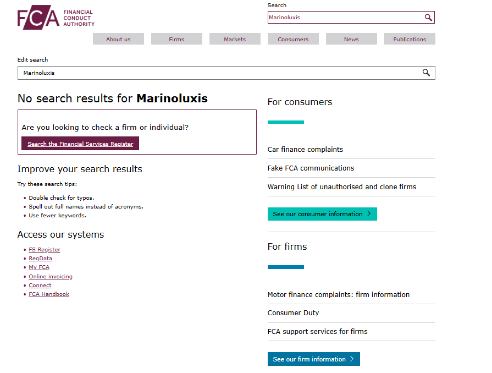Click See our firm information button

tap(314, 359)
